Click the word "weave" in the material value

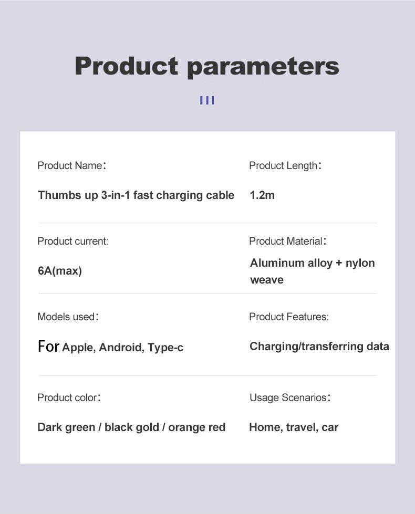pos(267,280)
